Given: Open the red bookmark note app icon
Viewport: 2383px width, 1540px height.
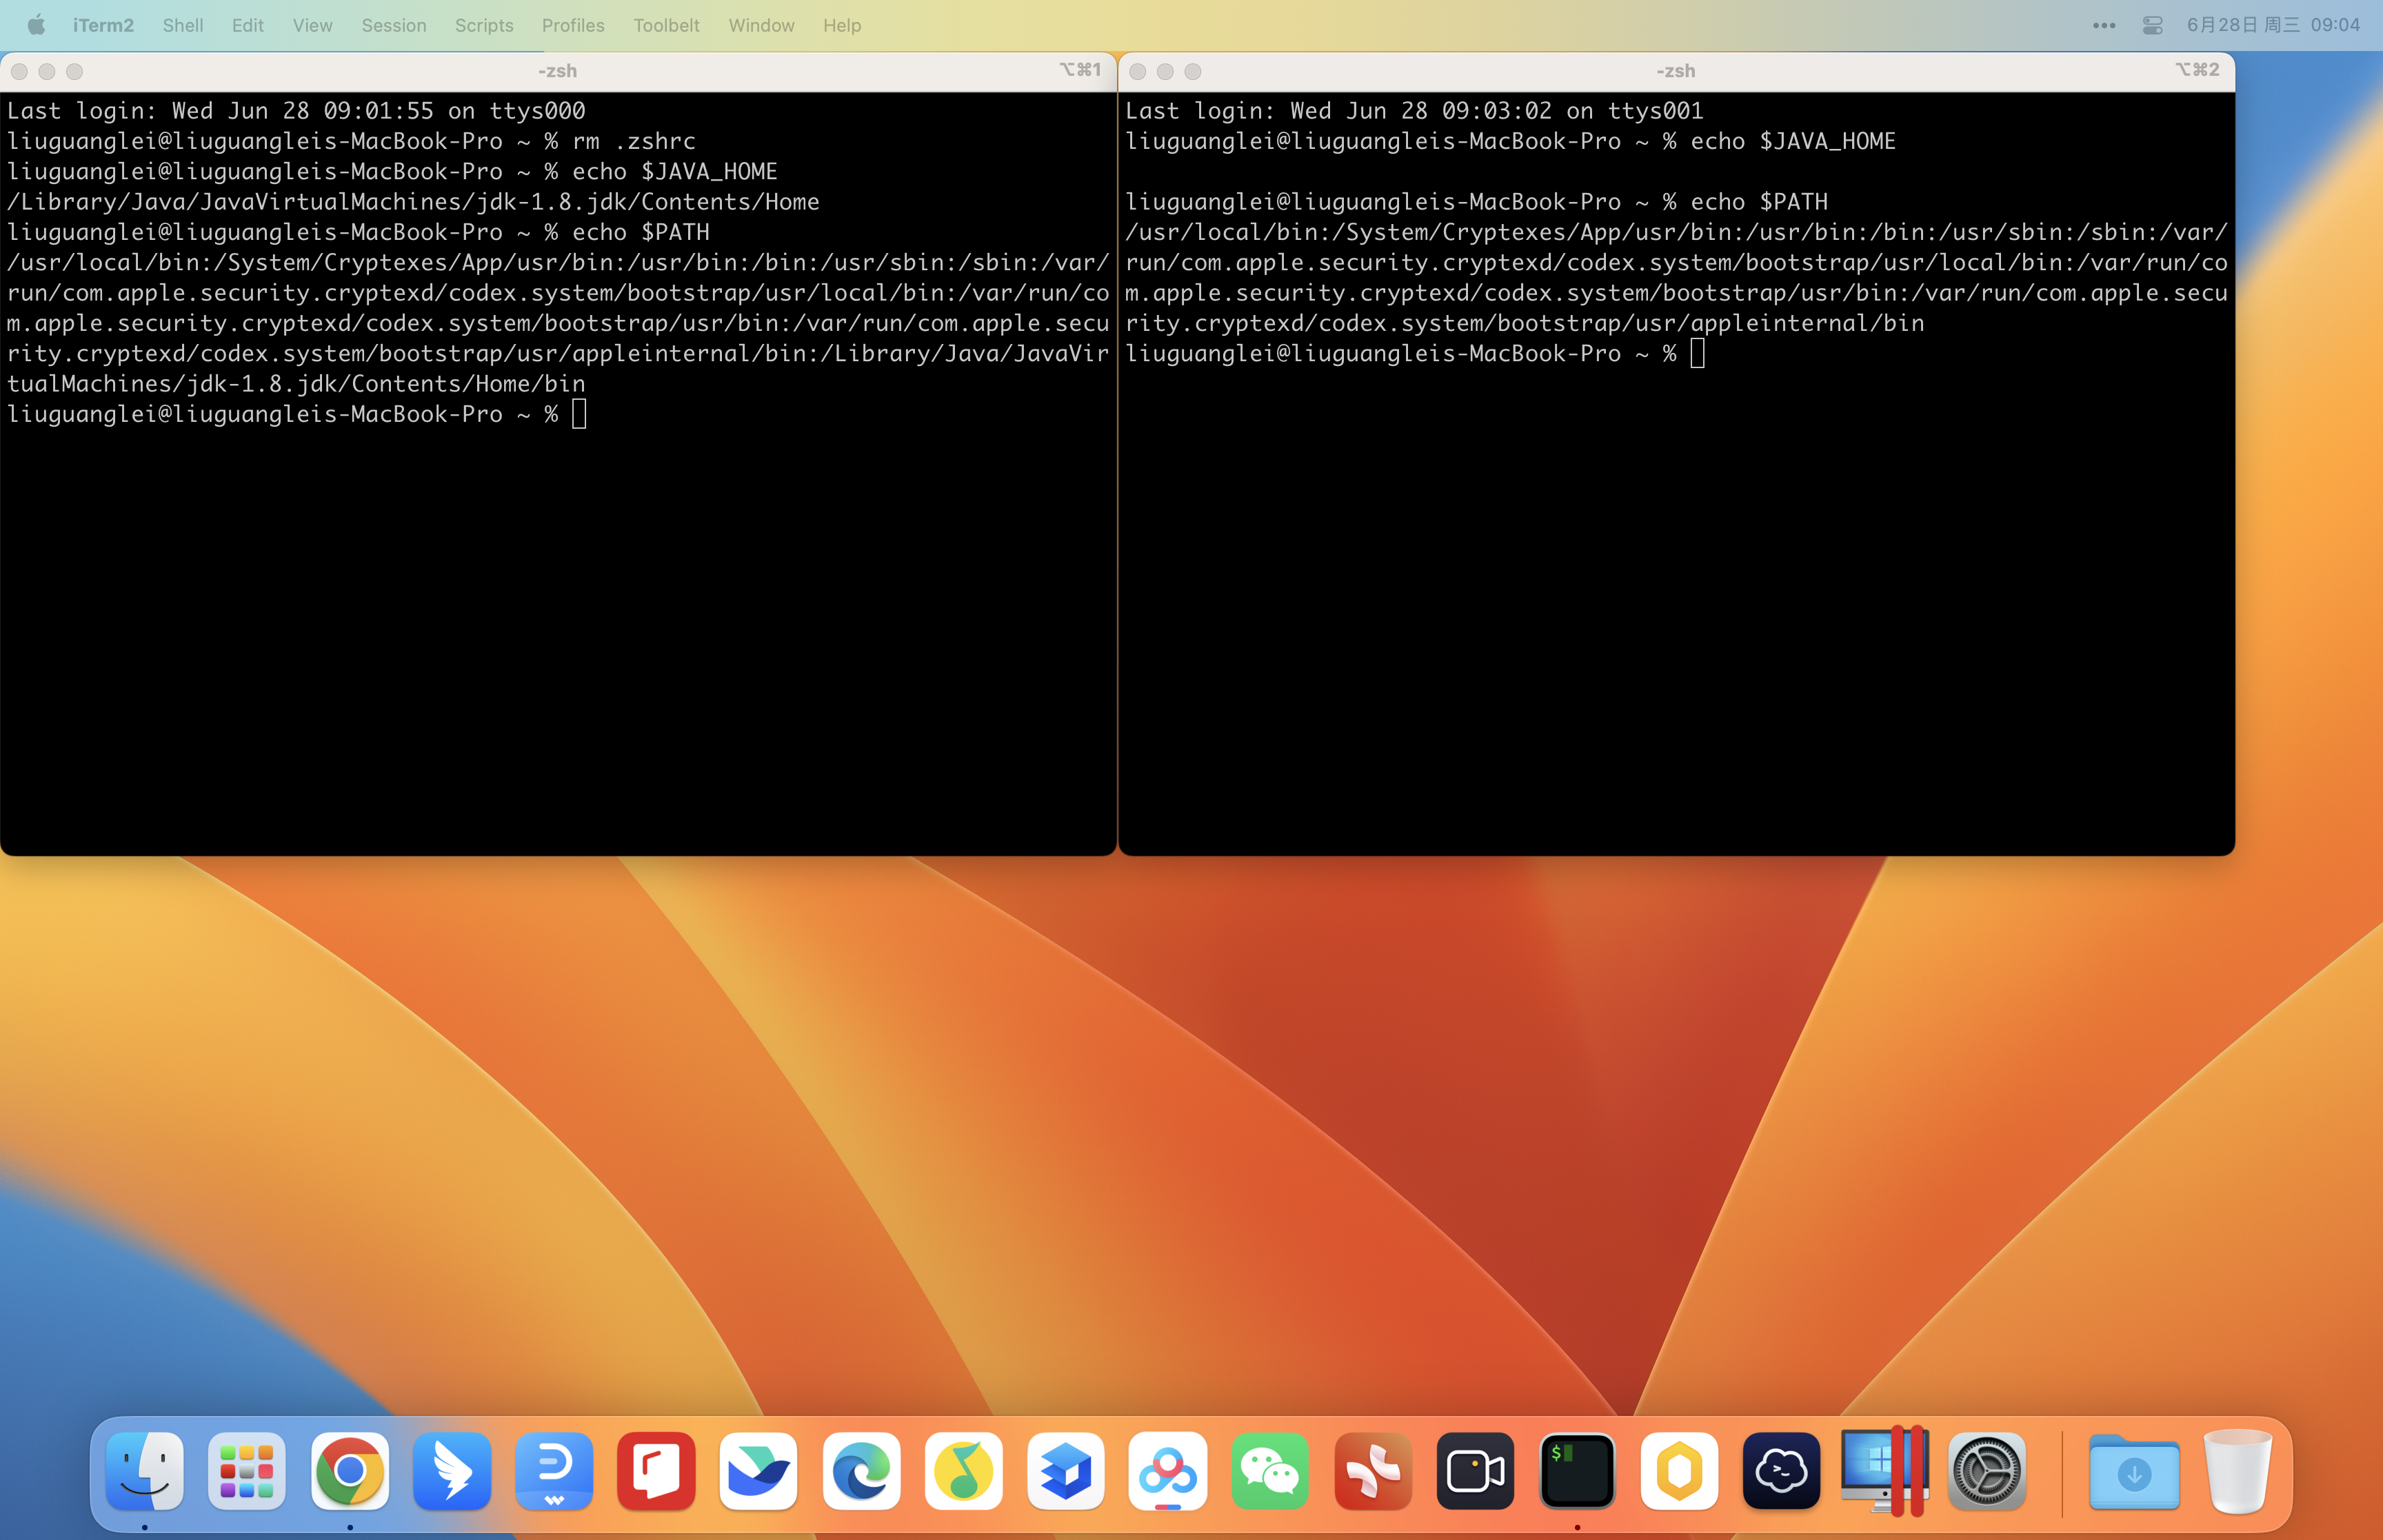Looking at the screenshot, I should [x=656, y=1471].
